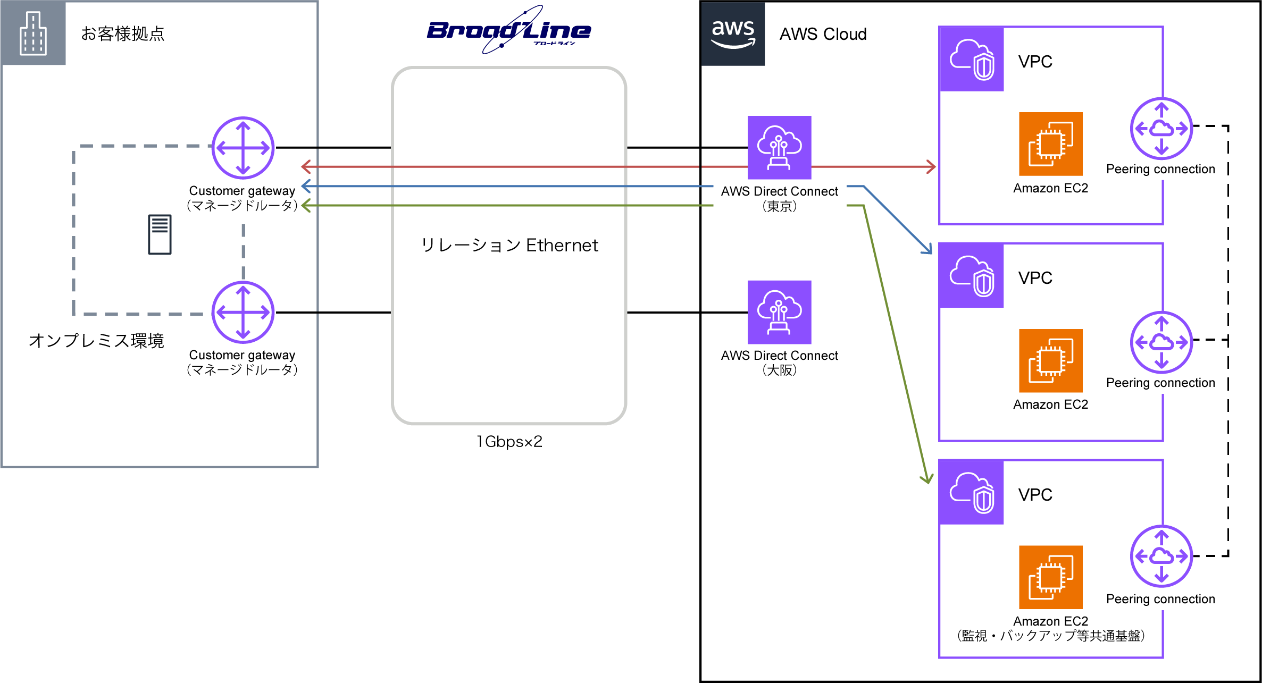Select the Amazon EC2 icon in middle VPC
The width and height of the screenshot is (1262, 683).
click(1050, 360)
